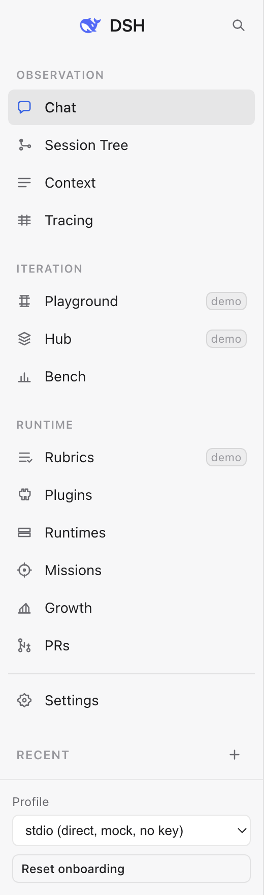Click the demo badge next to Hub
Screen dimensions: 264x895
226,339
